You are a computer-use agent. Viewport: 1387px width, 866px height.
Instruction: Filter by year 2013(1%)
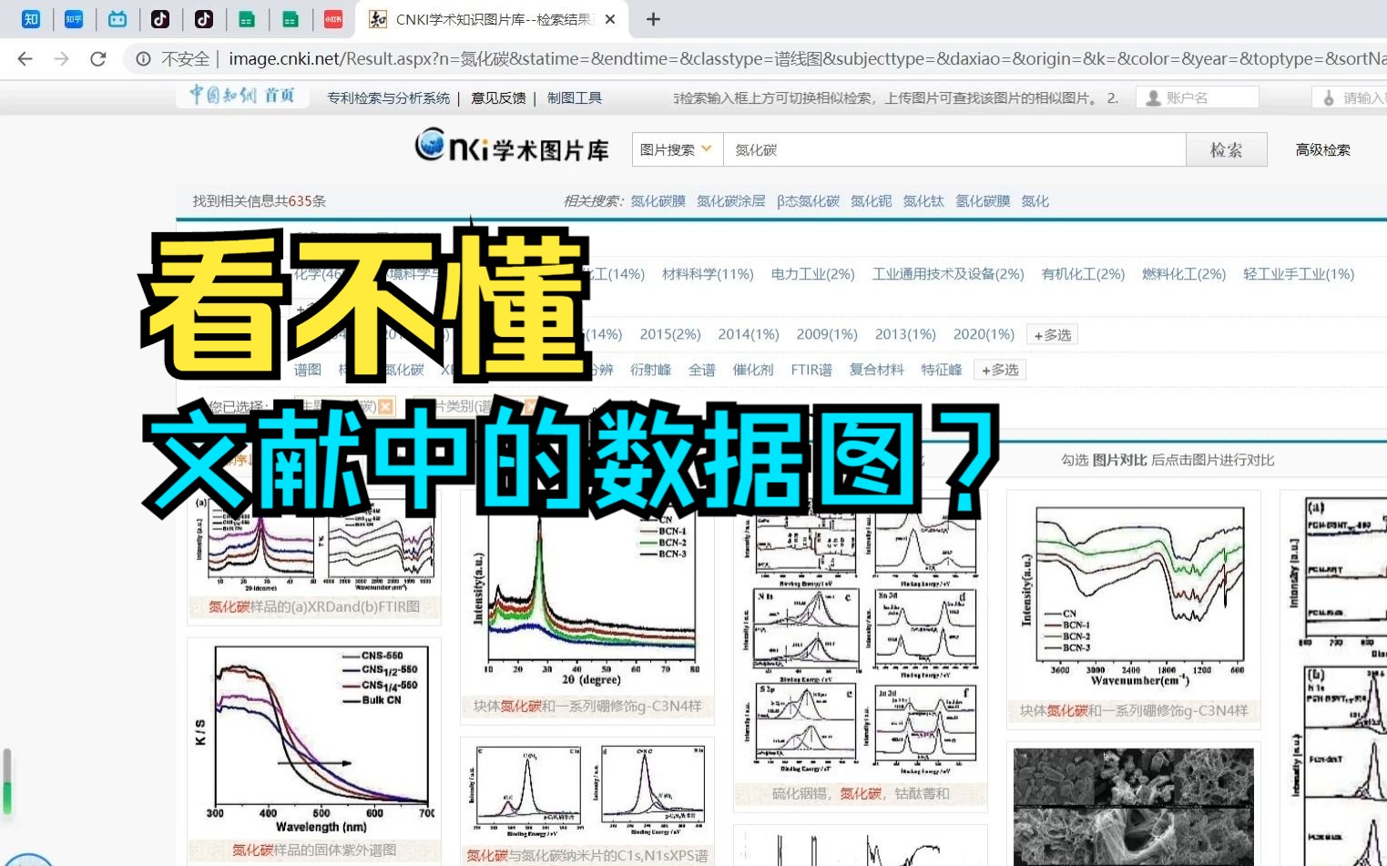(905, 334)
